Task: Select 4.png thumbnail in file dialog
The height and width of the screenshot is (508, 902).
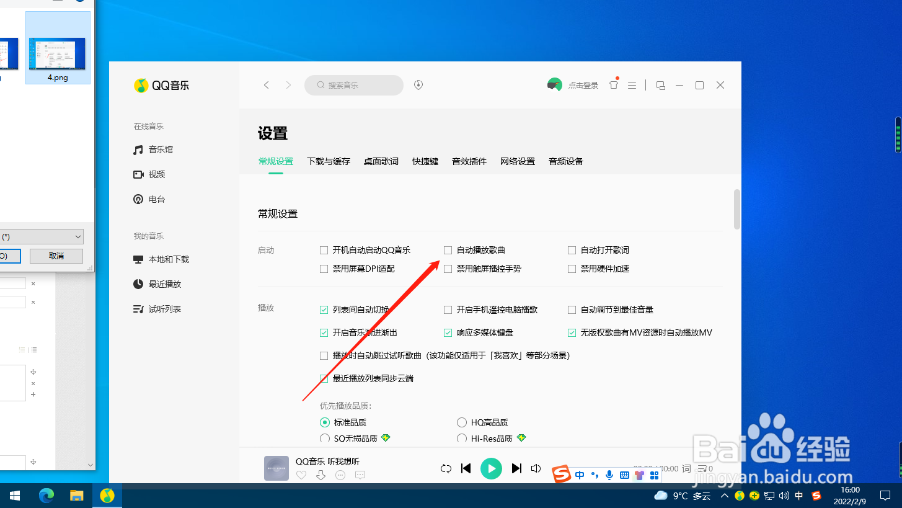Action: 58,47
